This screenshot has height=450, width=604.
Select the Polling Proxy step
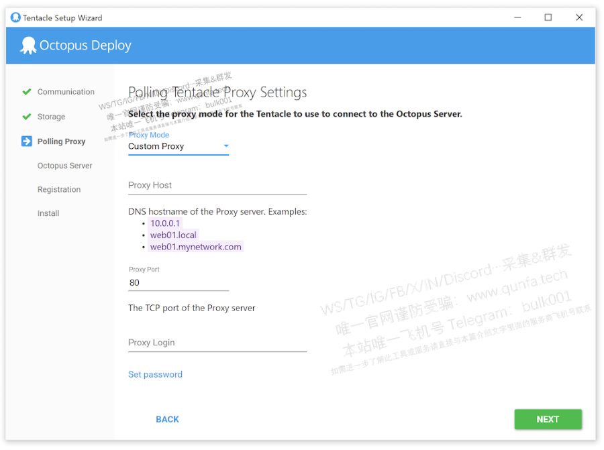pos(61,142)
